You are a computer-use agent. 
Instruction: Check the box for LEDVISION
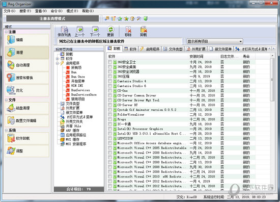tap(110, 138)
